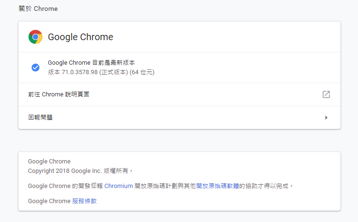Open the Chromium link
Screen dimensions: 358x222
118,186
